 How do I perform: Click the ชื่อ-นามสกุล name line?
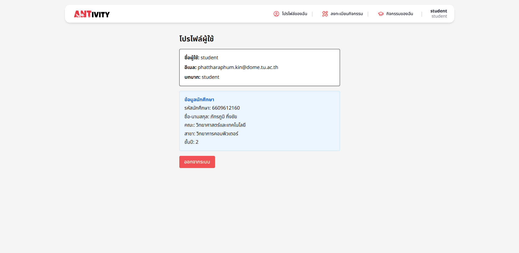[x=210, y=117]
